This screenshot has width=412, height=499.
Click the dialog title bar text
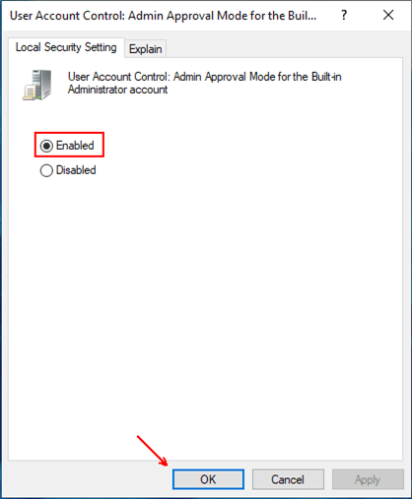click(163, 16)
